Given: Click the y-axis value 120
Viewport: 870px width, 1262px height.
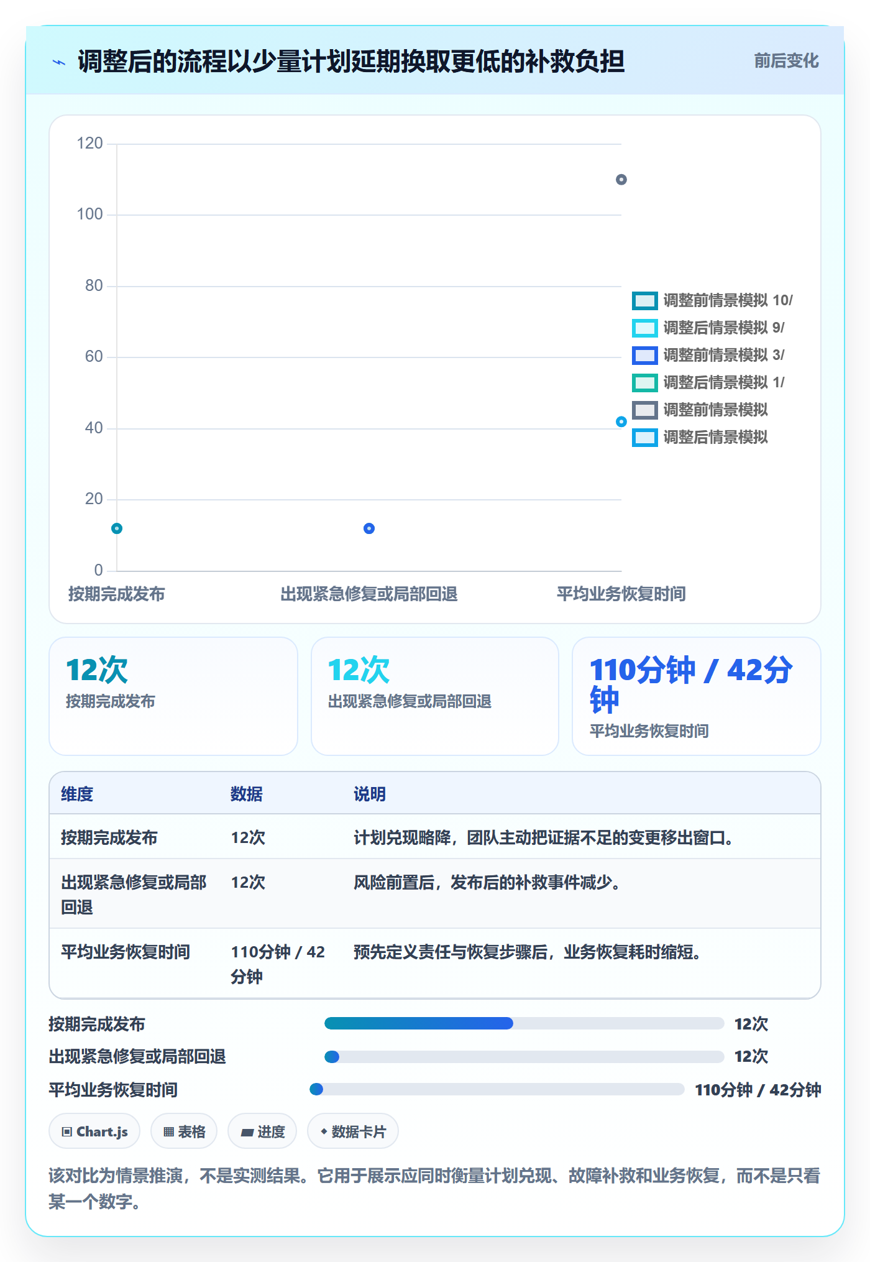Looking at the screenshot, I should [89, 144].
